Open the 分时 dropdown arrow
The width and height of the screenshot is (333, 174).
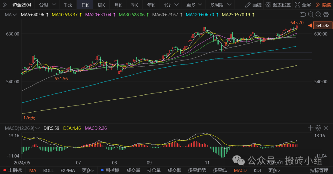tap(54, 5)
